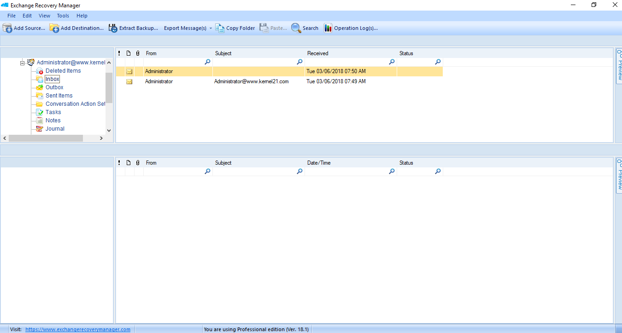Click Add Source... button label
This screenshot has width=622, height=333.
coord(29,28)
